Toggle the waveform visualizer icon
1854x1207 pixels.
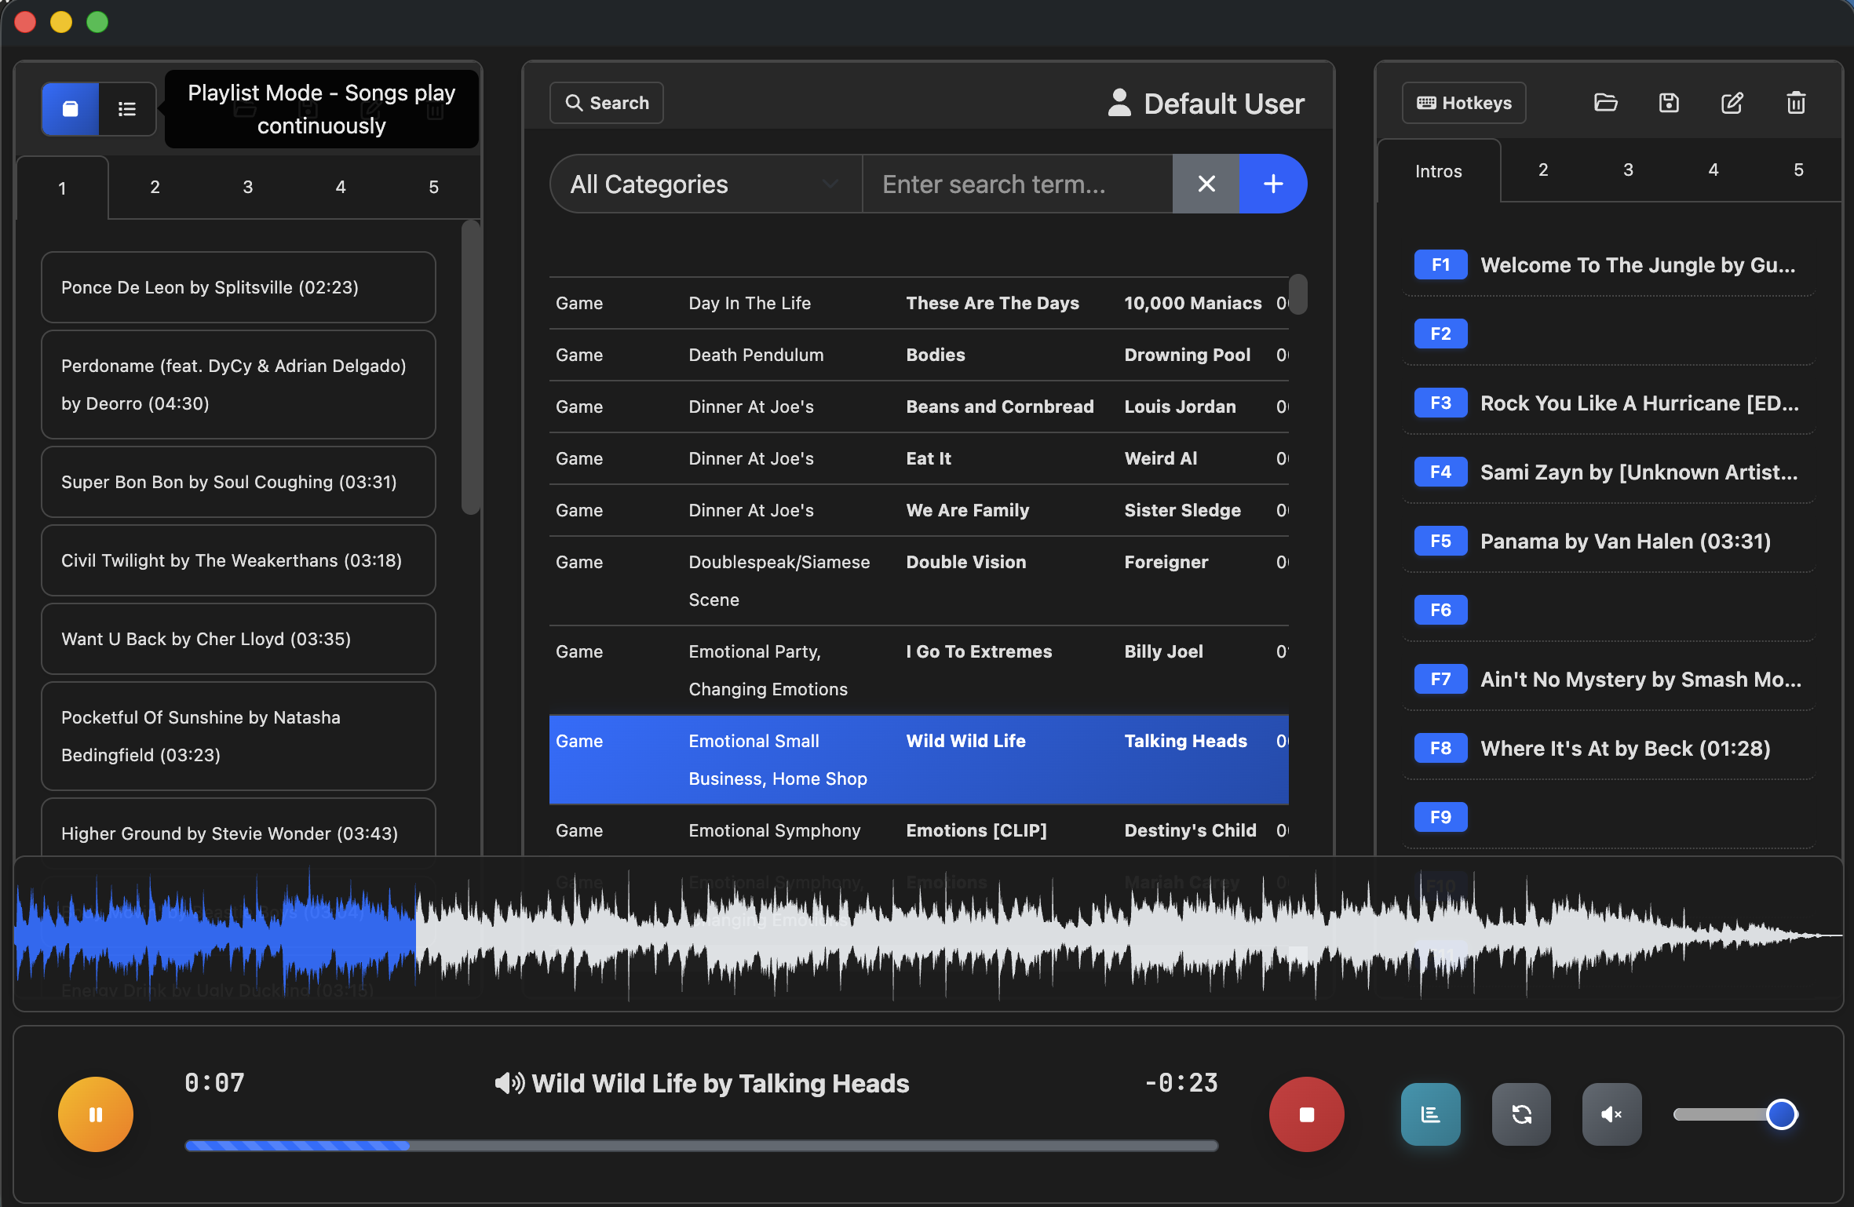(x=1429, y=1114)
